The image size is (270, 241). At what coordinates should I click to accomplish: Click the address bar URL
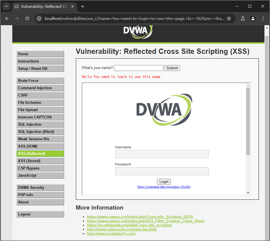134,18
